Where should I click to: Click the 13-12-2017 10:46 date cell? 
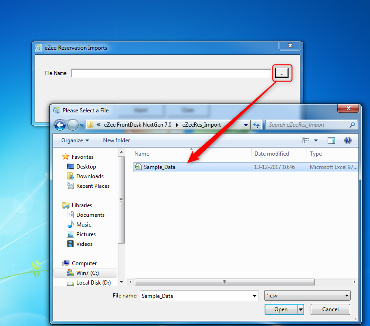pos(274,167)
